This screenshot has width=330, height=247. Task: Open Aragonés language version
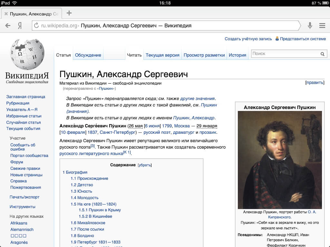click(19, 242)
